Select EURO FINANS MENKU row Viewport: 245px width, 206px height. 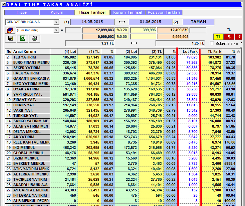point(120,62)
